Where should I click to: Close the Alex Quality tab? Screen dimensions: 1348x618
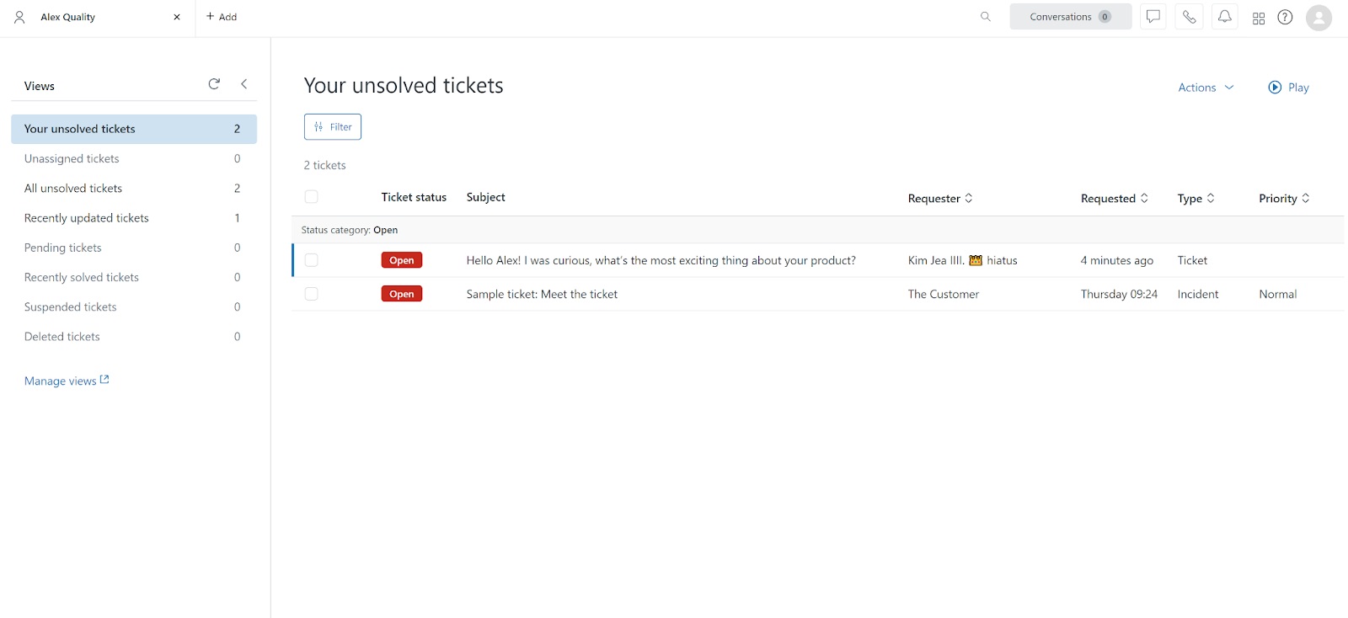(x=177, y=17)
